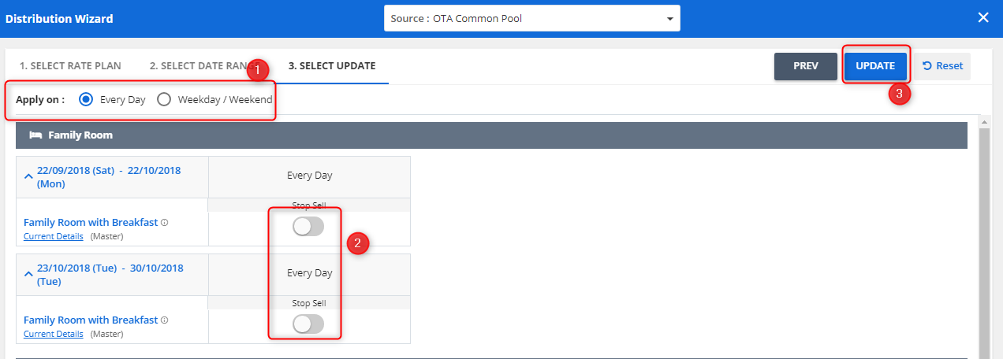Click the PREV button
This screenshot has width=1003, height=359.
point(806,66)
